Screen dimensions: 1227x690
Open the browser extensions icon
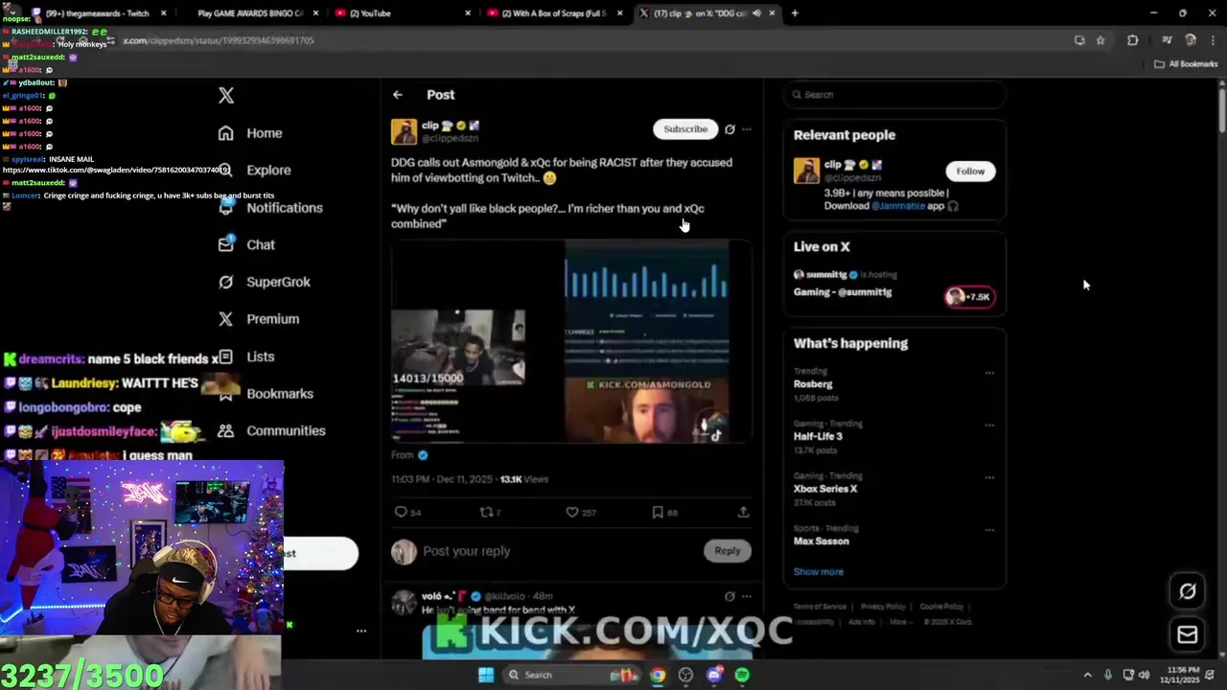tap(1133, 40)
